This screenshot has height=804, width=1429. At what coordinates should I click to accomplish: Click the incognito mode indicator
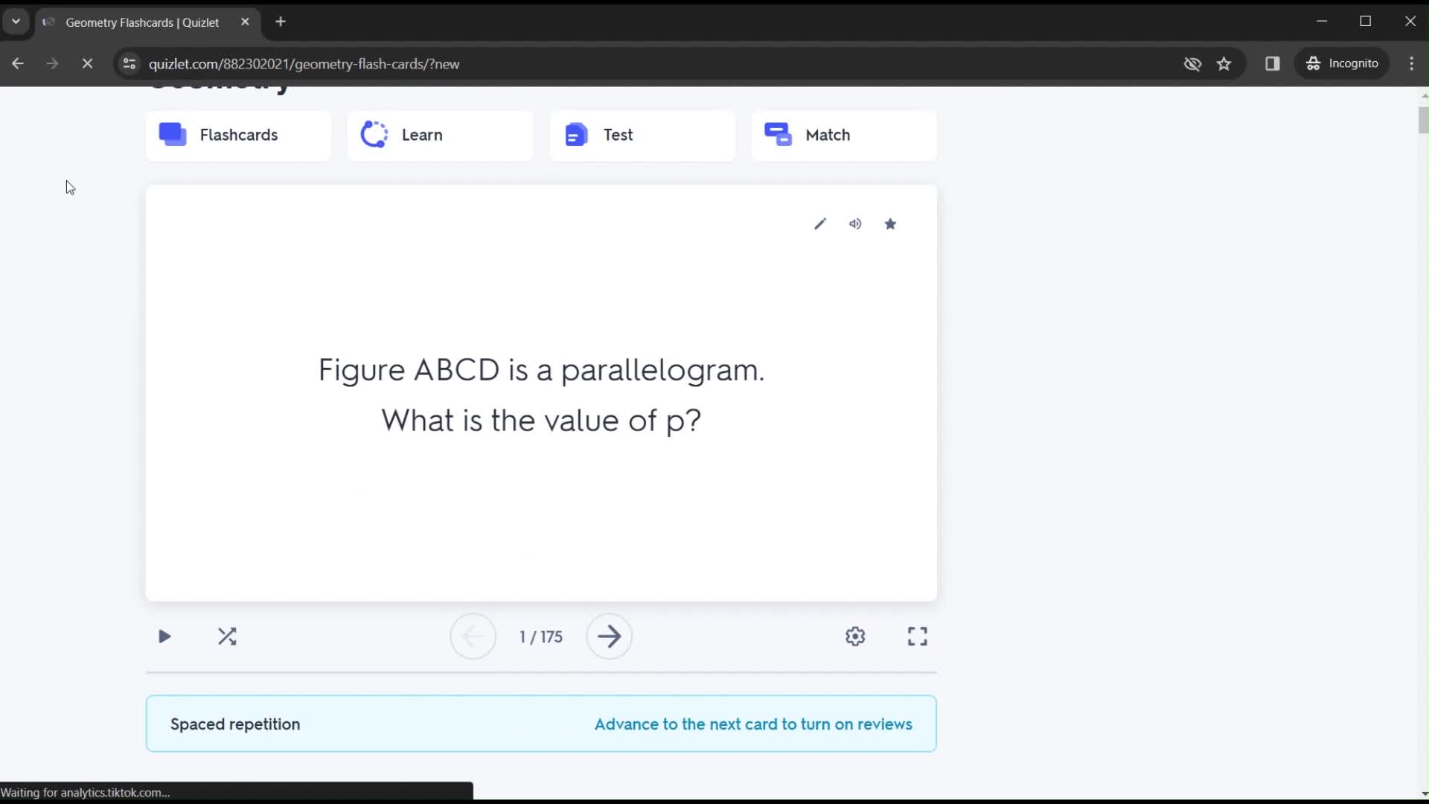(x=1346, y=63)
